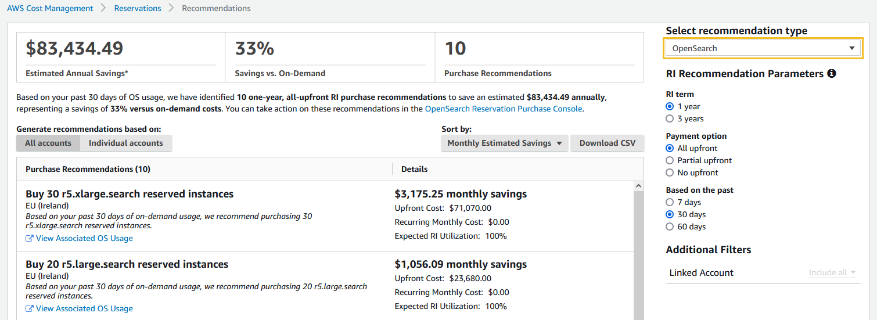
Task: Click the Buy 30 r5.xlarge.search heading
Action: pyautogui.click(x=130, y=194)
